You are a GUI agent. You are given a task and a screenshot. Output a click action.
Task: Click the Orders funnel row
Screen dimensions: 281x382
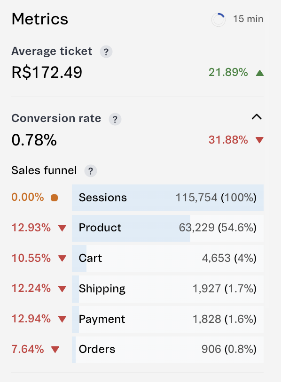pos(168,350)
